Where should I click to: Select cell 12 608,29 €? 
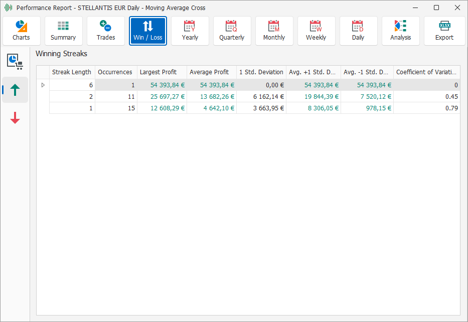162,108
